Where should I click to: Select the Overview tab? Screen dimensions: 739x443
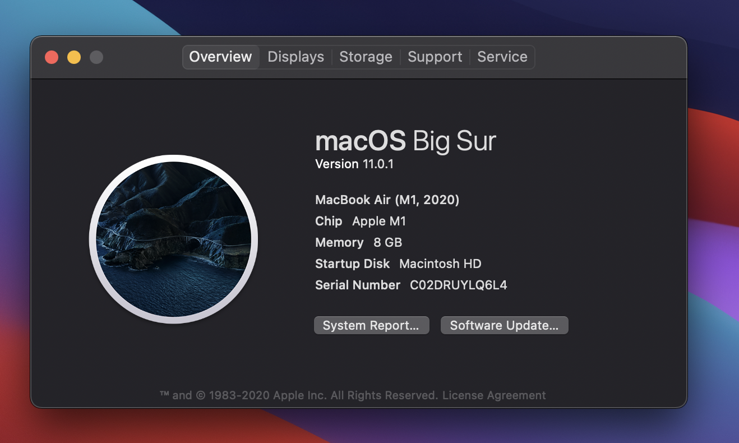[220, 57]
